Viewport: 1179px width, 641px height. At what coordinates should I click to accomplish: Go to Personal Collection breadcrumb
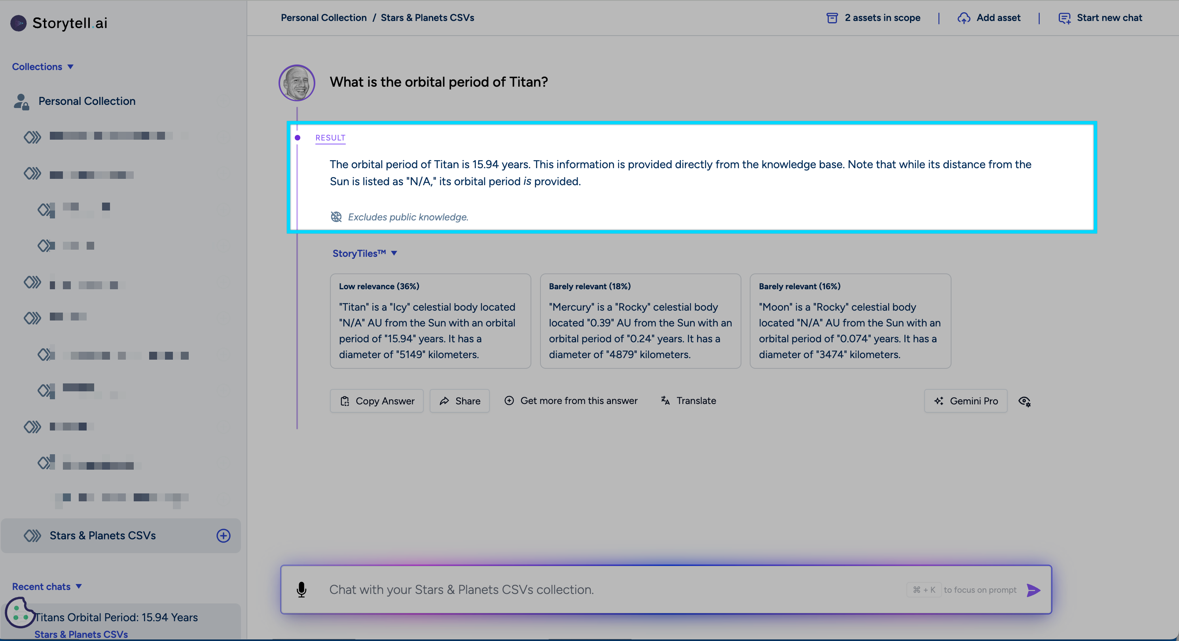(324, 18)
